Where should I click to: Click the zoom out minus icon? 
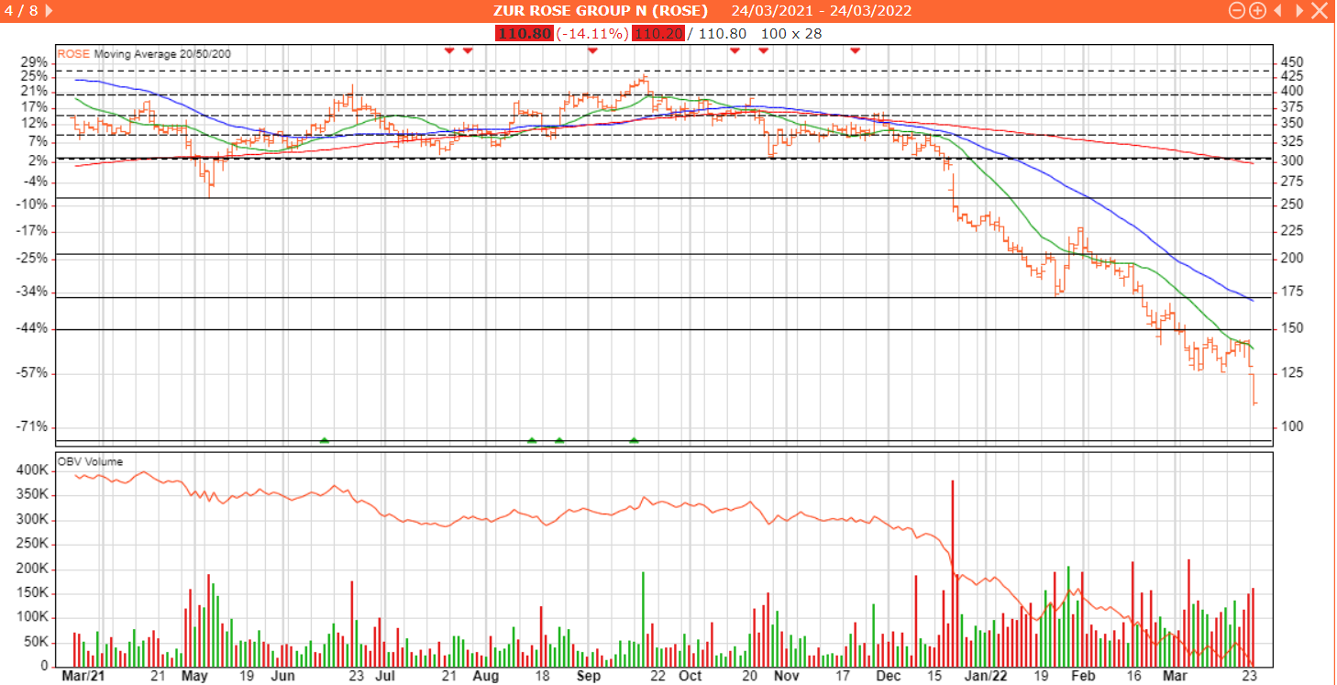click(1236, 11)
